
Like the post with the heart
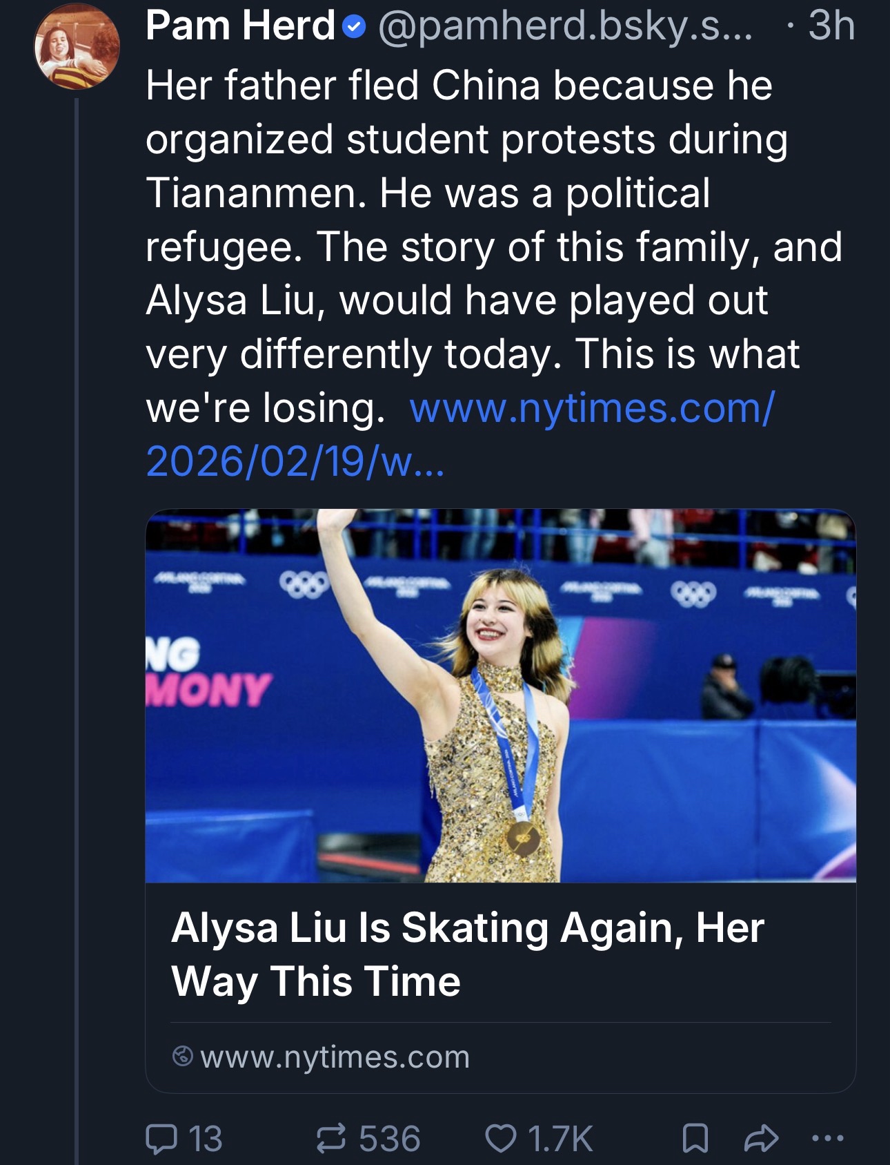pos(500,1138)
